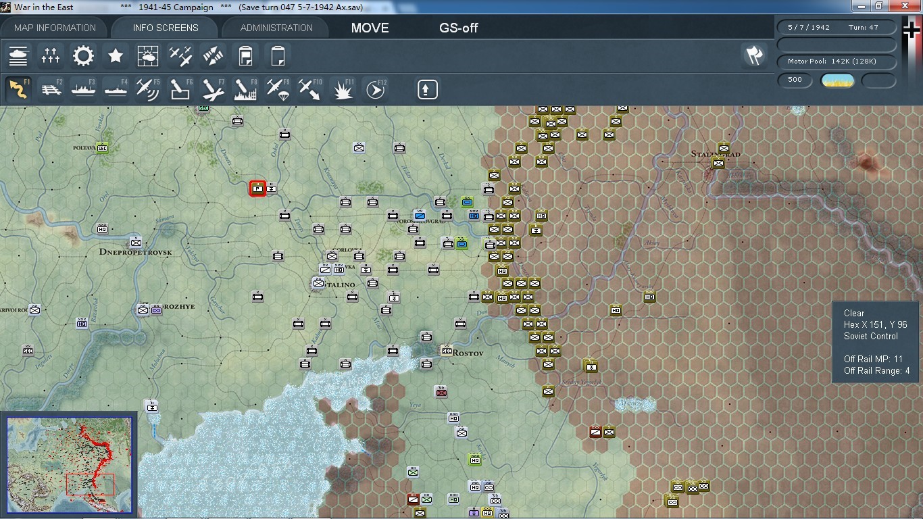The width and height of the screenshot is (923, 519).
Task: Open the Reinforcement and withdrawal arrows icon
Action: tap(213, 56)
